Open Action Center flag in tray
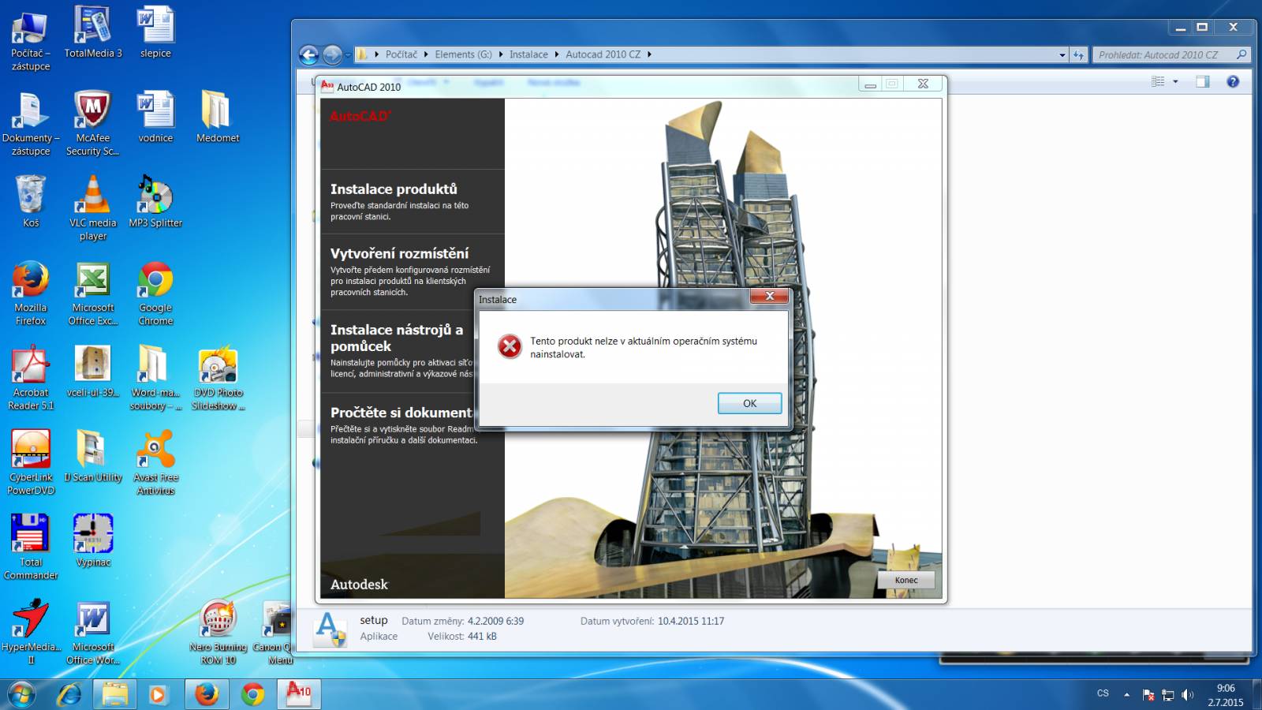Screen dimensions: 1262x710 [x=1148, y=695]
